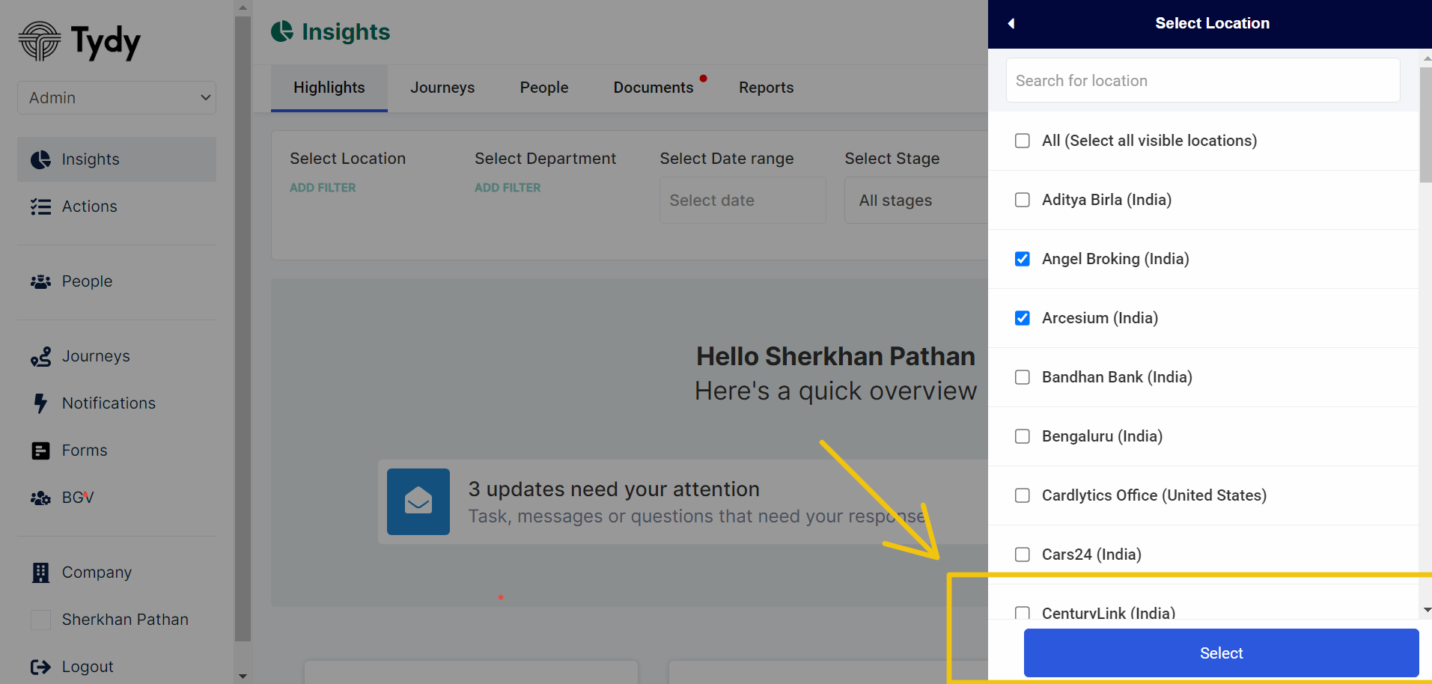Open the All stages dropdown
The width and height of the screenshot is (1432, 684).
pos(916,201)
